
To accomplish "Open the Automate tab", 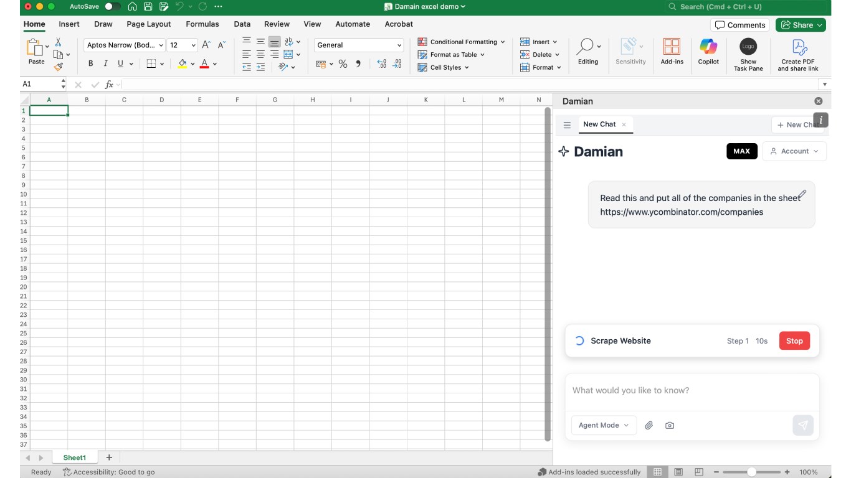I will [353, 24].
